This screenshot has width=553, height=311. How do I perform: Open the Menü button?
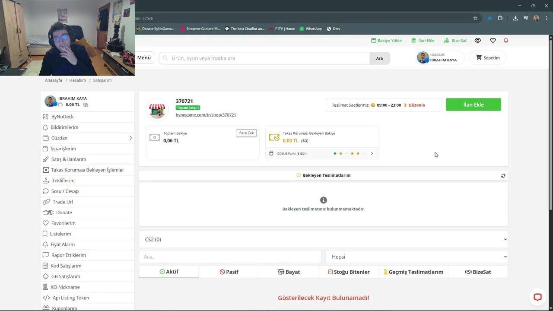point(144,58)
